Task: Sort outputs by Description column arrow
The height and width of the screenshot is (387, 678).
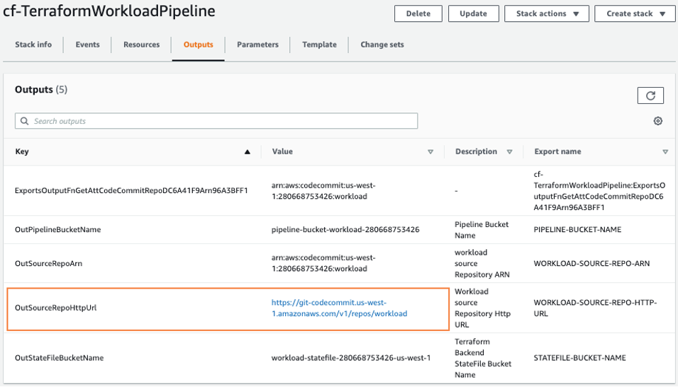Action: [509, 151]
